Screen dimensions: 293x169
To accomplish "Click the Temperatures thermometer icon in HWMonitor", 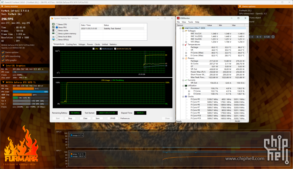I will coord(186,44).
